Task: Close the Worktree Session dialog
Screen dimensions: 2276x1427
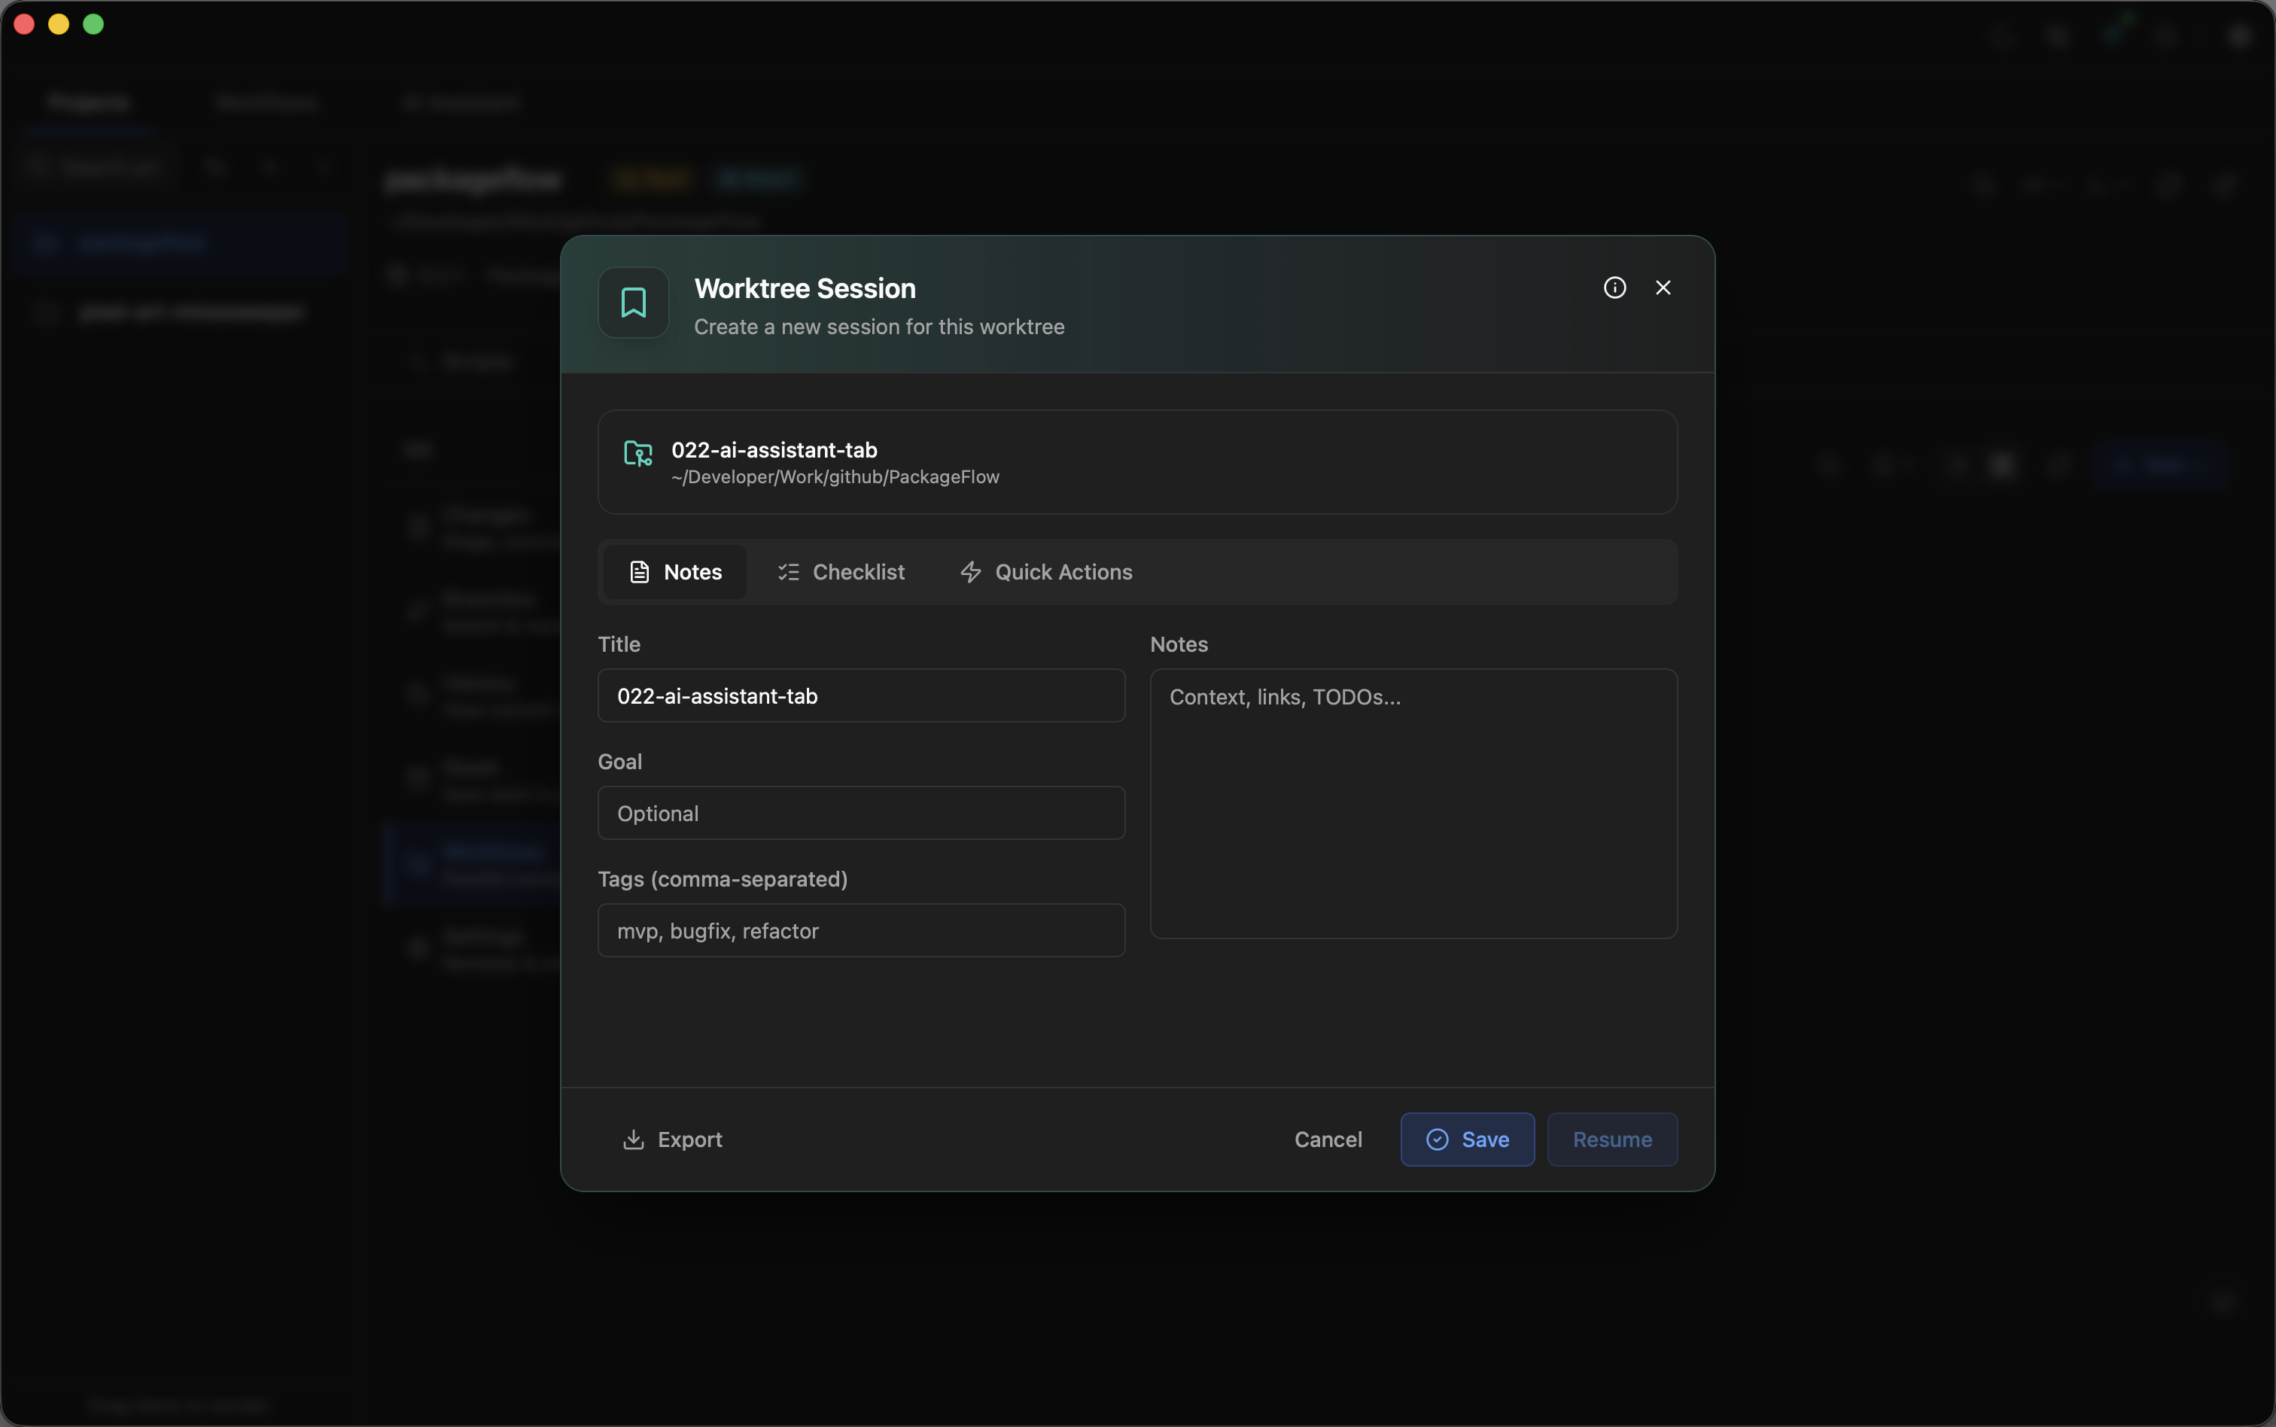Action: [x=1663, y=288]
